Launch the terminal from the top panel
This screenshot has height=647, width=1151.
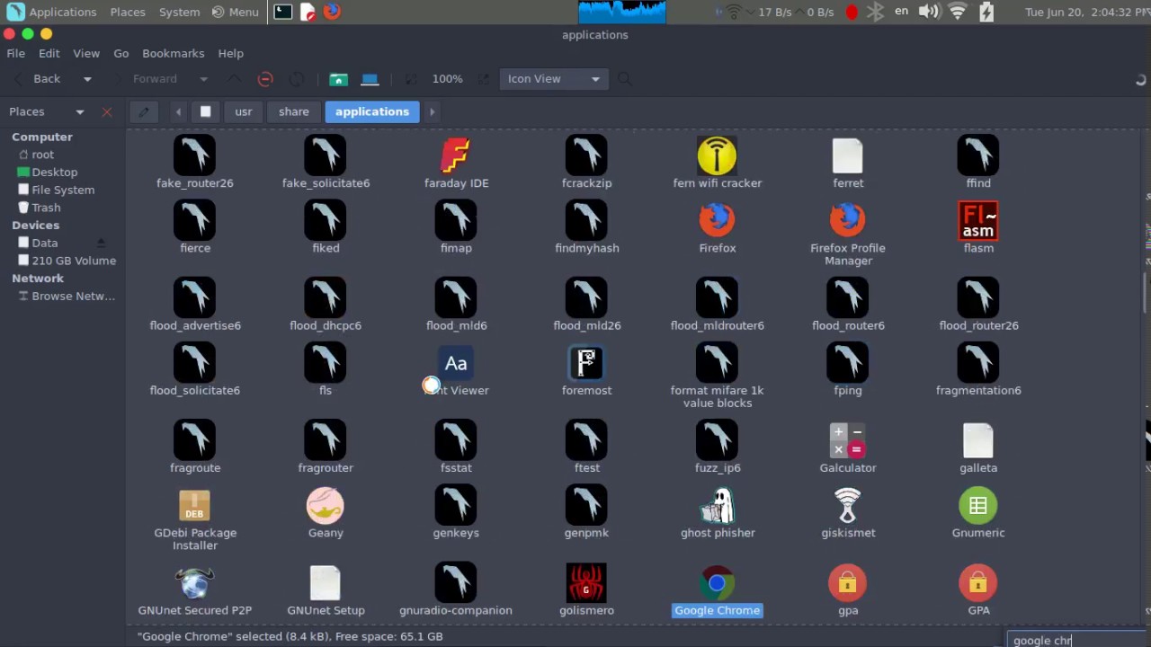[283, 12]
